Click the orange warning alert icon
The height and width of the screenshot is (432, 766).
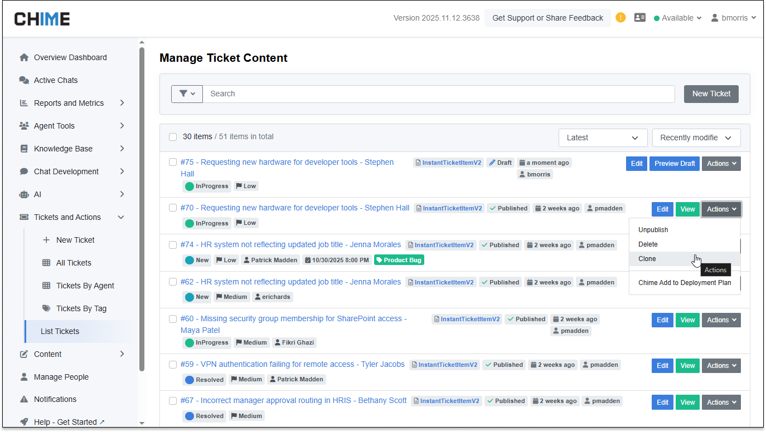tap(620, 18)
